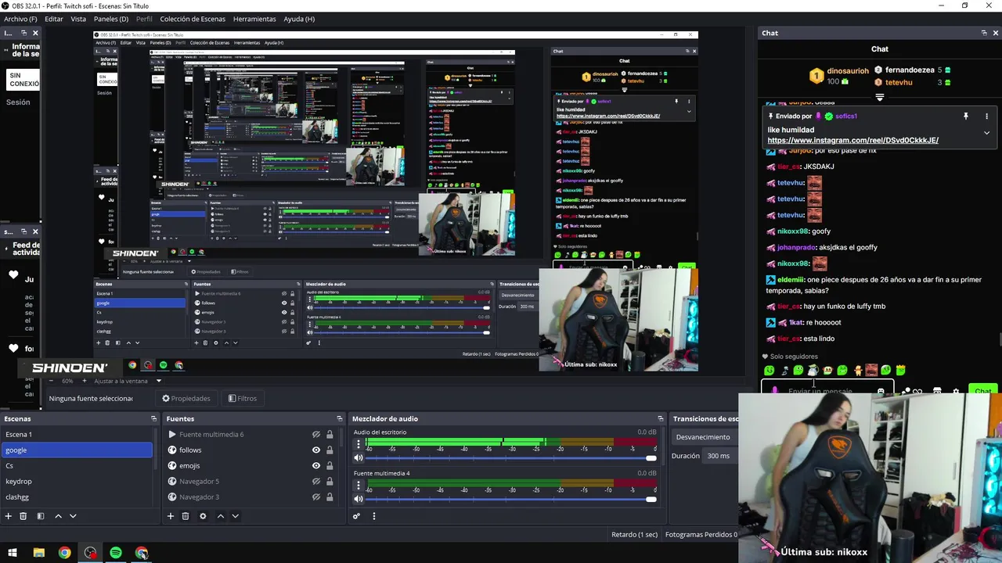Show the Navegador 5 source
Image resolution: width=1002 pixels, height=563 pixels.
click(316, 482)
